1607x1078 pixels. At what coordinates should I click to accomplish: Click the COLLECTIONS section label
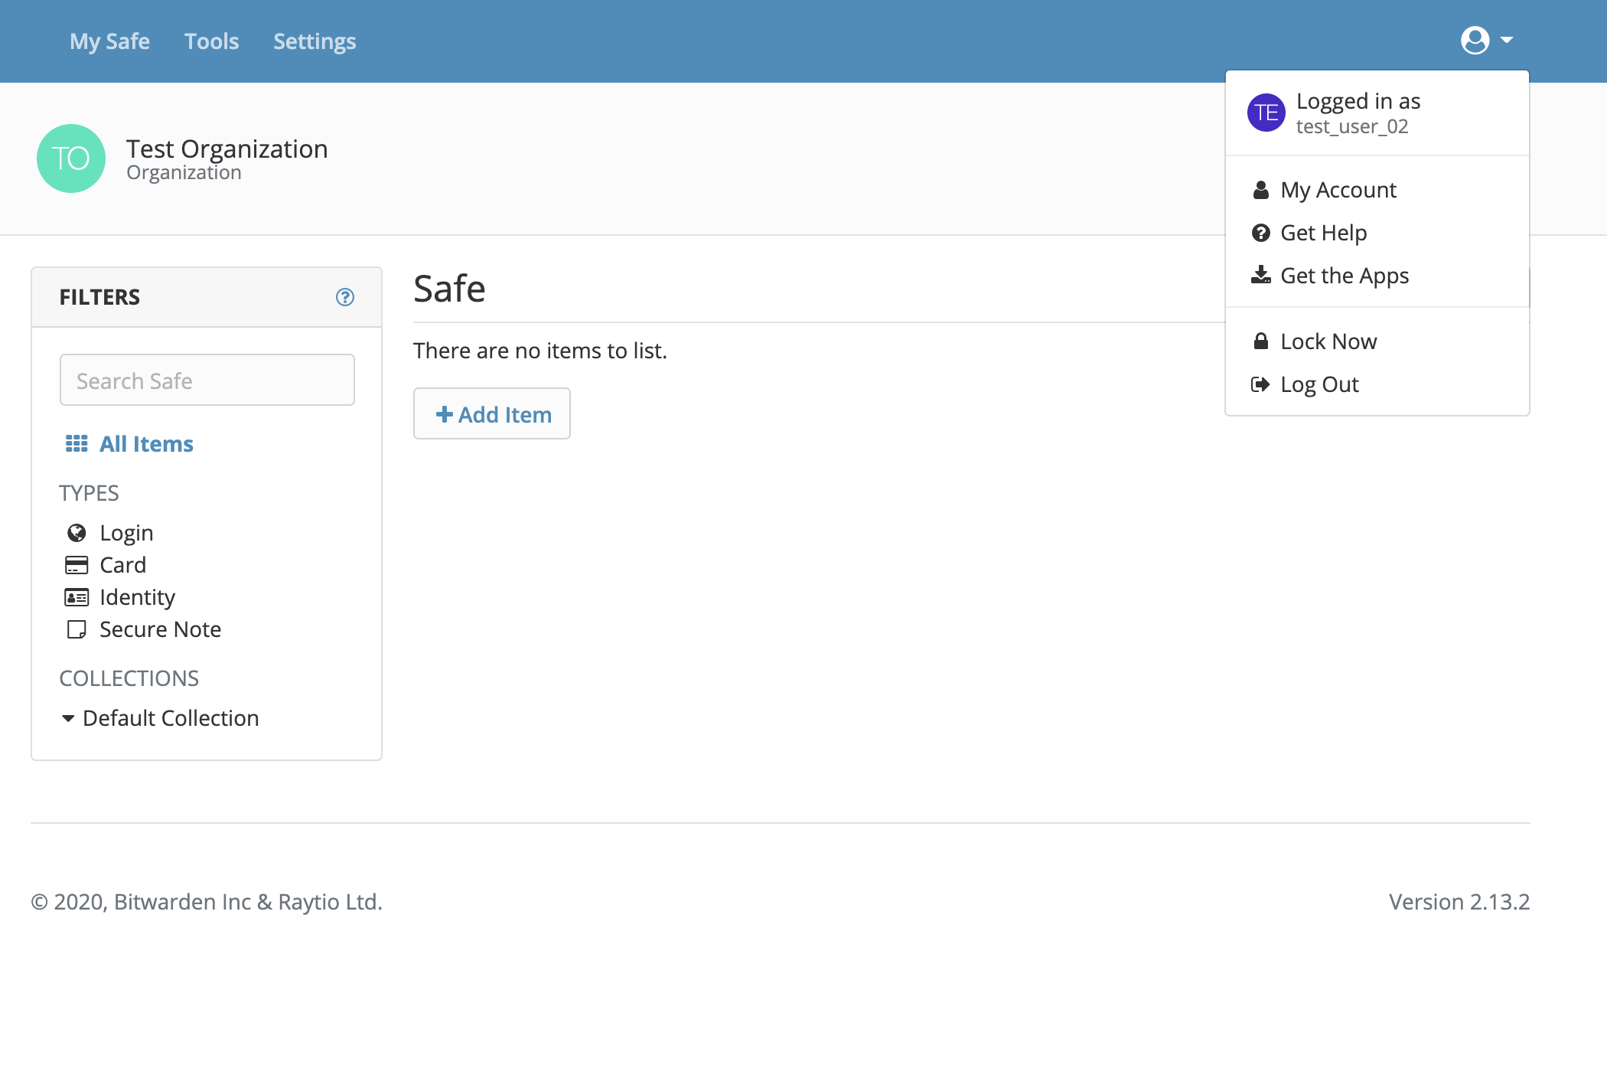129,678
